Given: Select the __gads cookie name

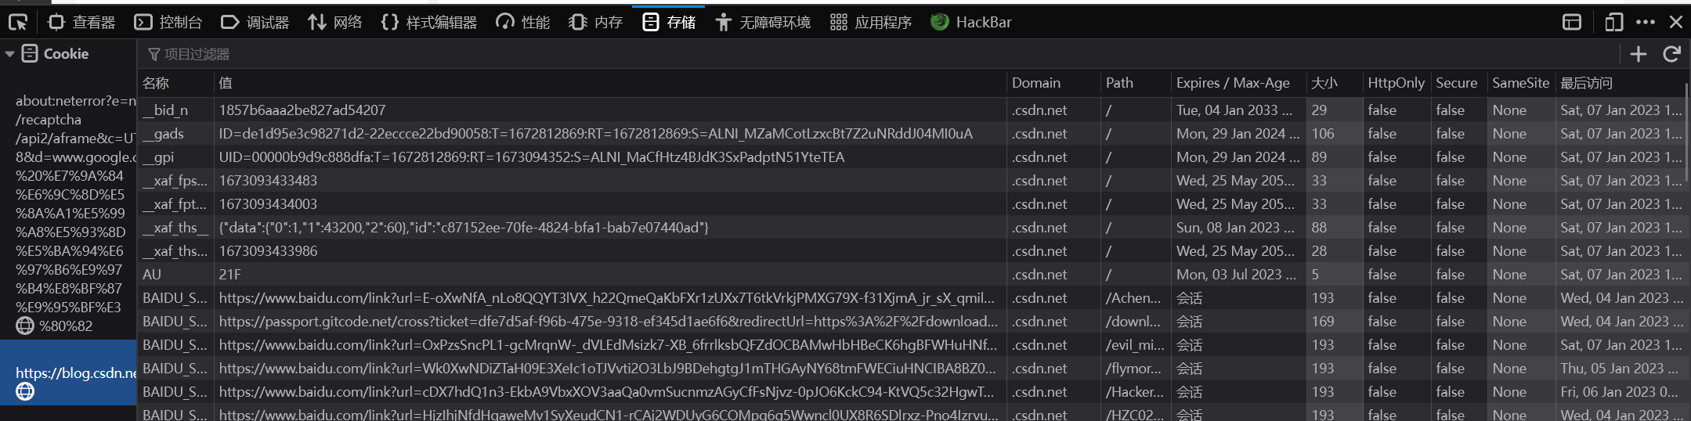Looking at the screenshot, I should (163, 134).
